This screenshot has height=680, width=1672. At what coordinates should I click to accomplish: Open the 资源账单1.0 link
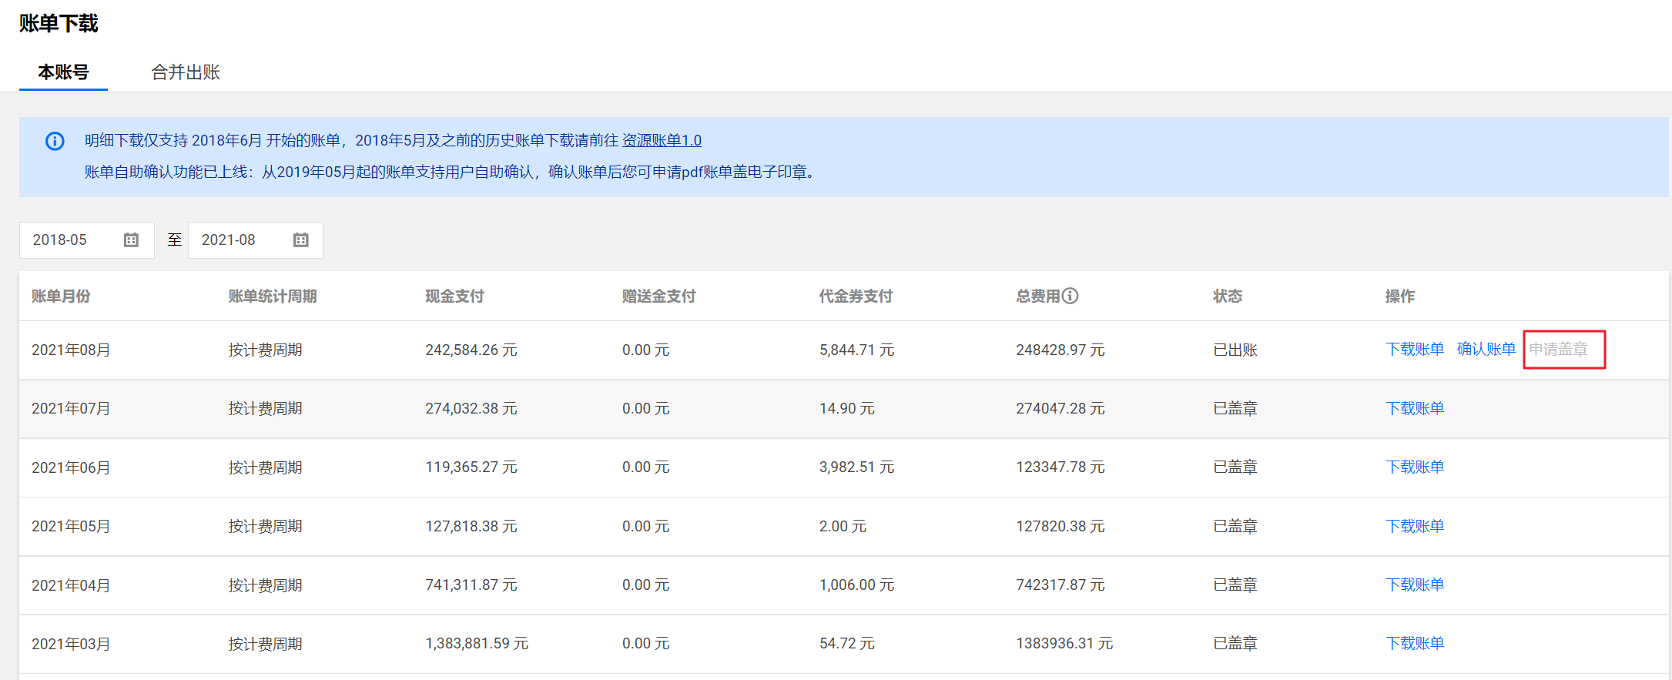(x=662, y=140)
